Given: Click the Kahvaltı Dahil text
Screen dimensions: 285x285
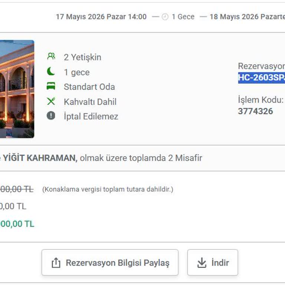Looking at the screenshot, I should (90, 102).
